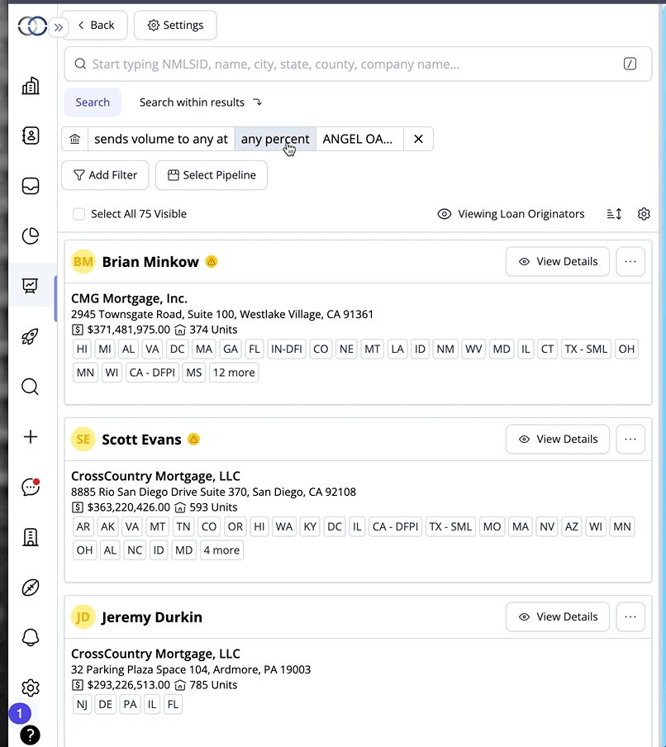
Task: Click the purple notification badge showing 1
Action: click(x=20, y=713)
